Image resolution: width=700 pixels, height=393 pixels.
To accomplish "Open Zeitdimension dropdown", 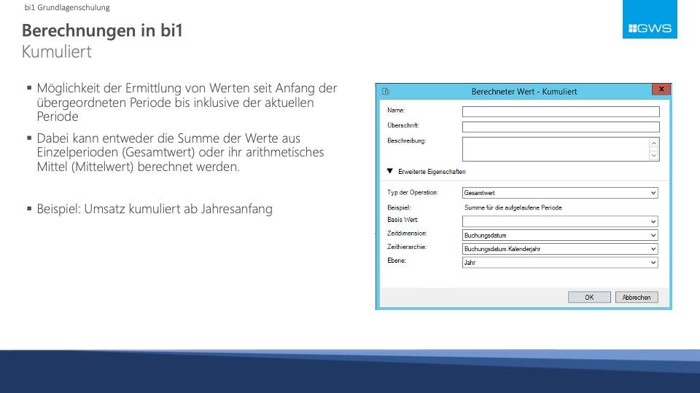I will coord(560,235).
